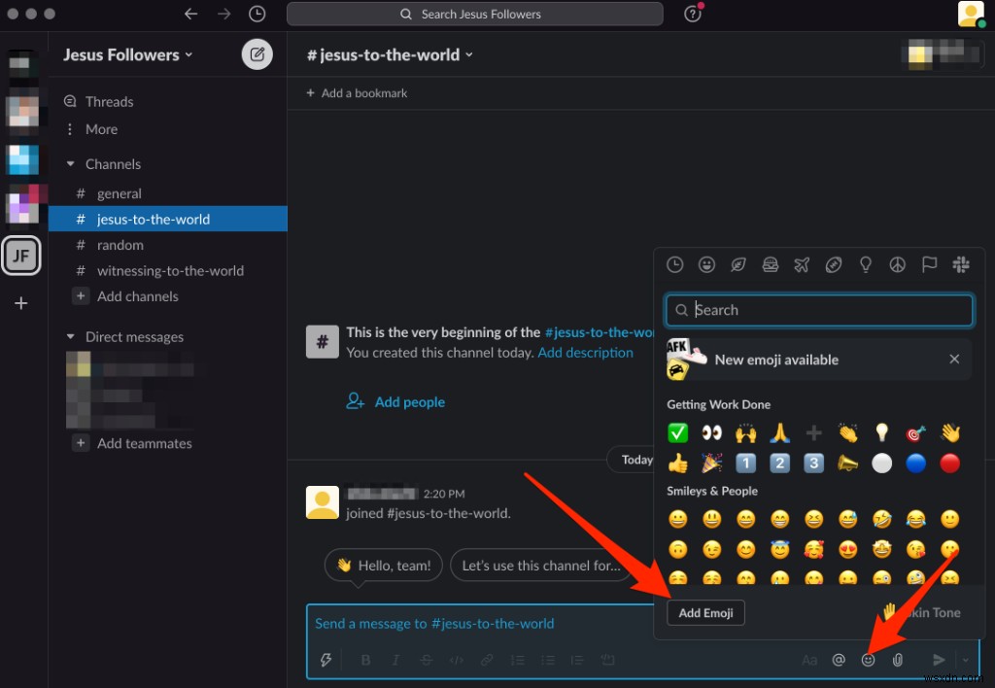Open the Objects emoji category lightbulb icon

tap(865, 264)
